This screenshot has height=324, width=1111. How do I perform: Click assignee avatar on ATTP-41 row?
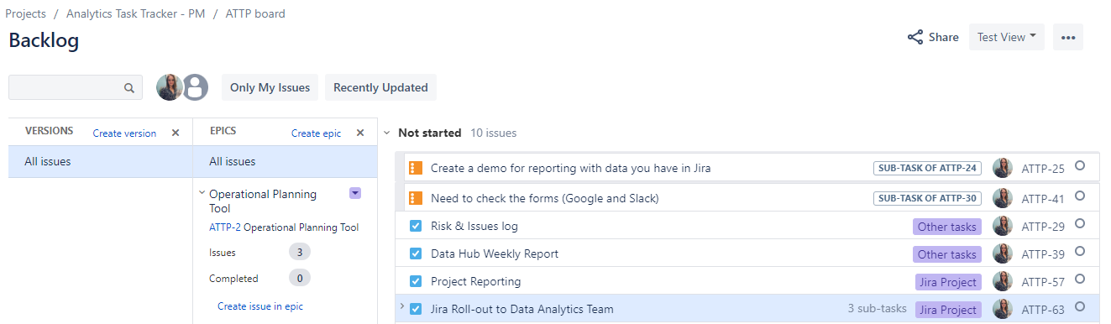[1002, 198]
